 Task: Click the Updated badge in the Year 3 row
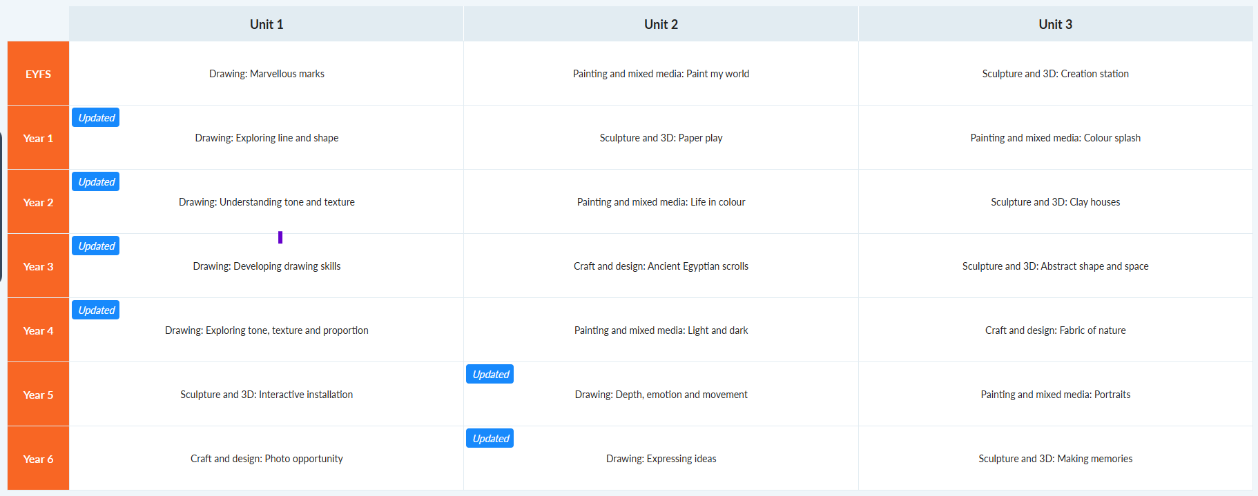pyautogui.click(x=96, y=246)
